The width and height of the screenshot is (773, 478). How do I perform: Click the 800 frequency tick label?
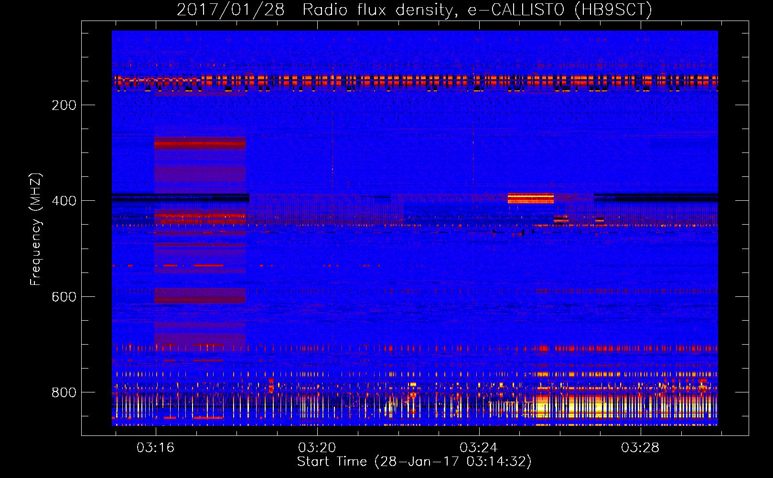tap(64, 392)
